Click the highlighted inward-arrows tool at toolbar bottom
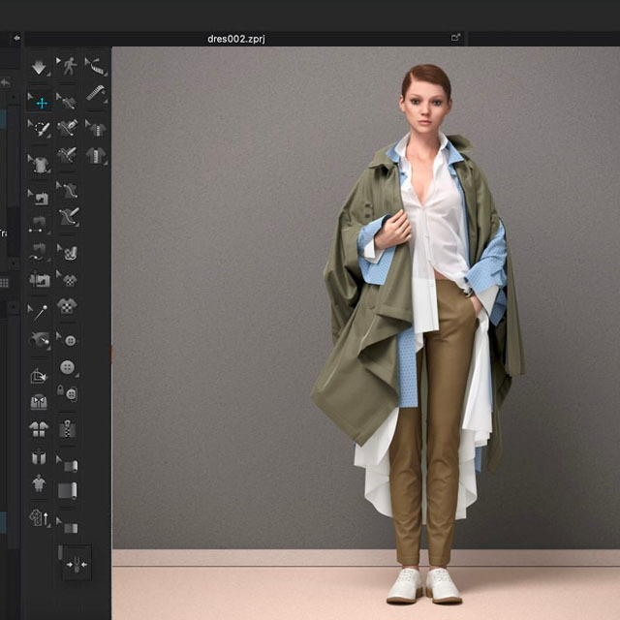The width and height of the screenshot is (620, 620). pyautogui.click(x=77, y=563)
